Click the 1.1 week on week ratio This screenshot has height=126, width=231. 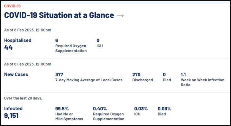tap(183, 75)
